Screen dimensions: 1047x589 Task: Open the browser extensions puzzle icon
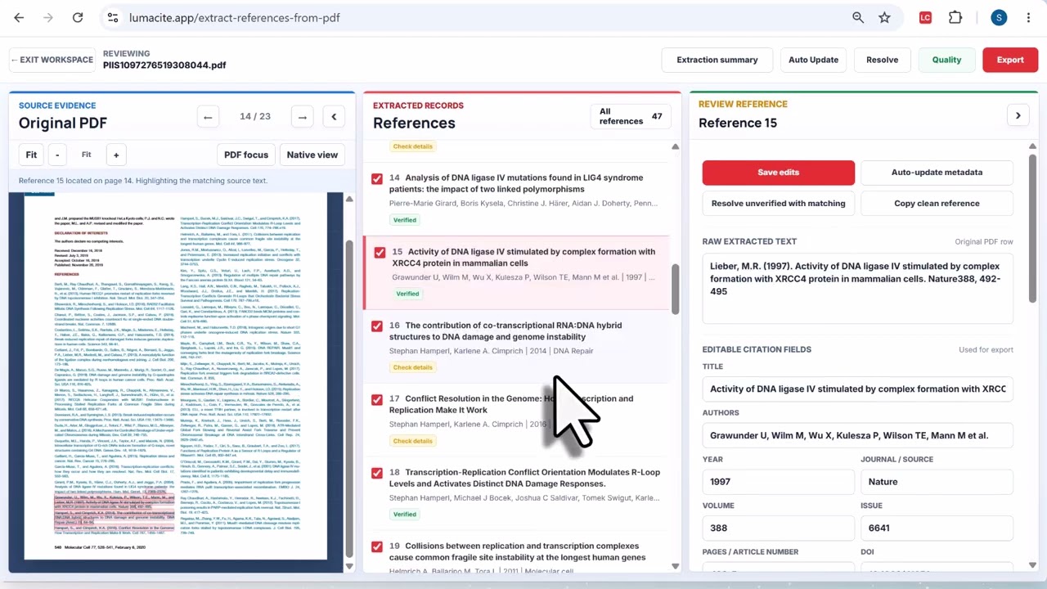click(955, 17)
